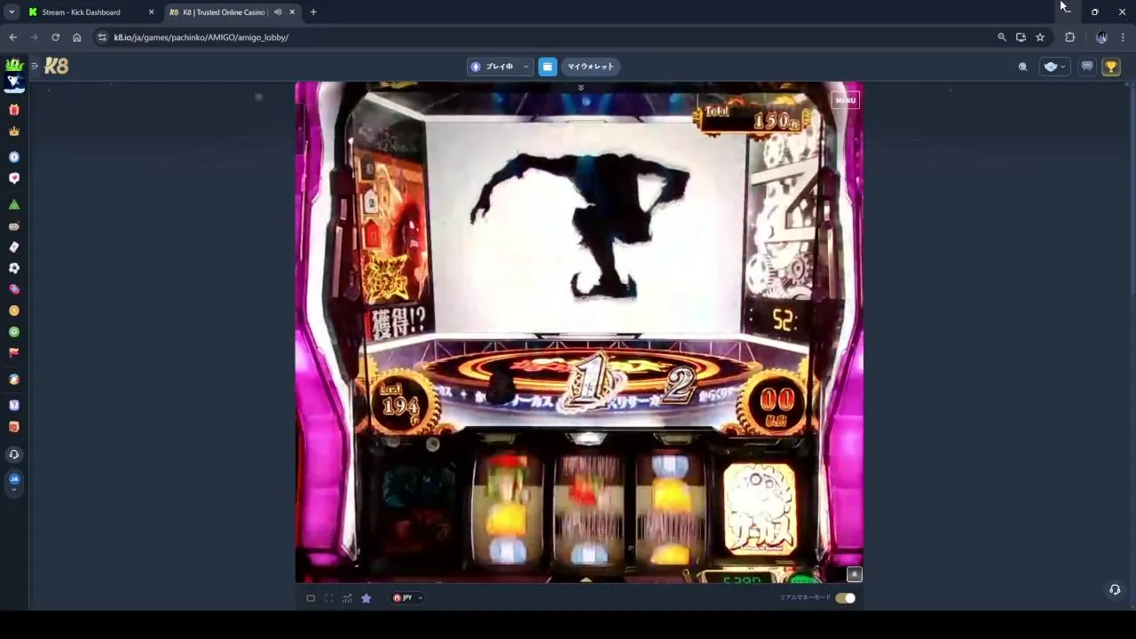1136x639 pixels.
Task: Open マイウォレット button
Action: pos(590,67)
